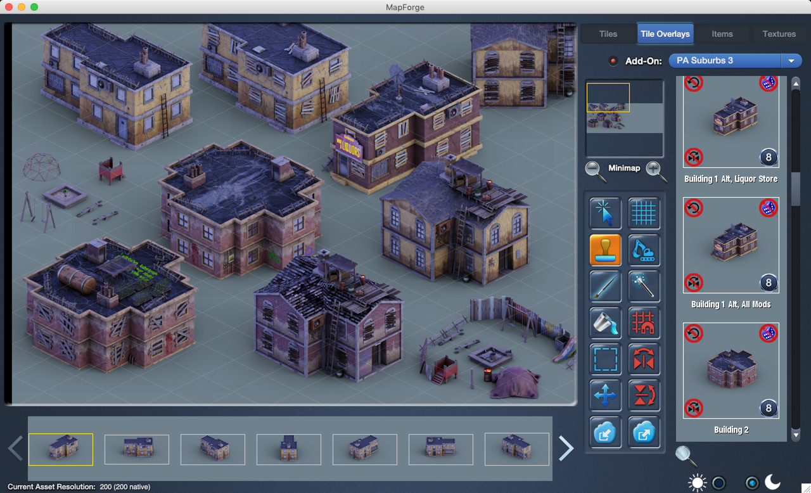Toggle the red Add-On indicator light
This screenshot has height=493, width=811.
[x=613, y=61]
